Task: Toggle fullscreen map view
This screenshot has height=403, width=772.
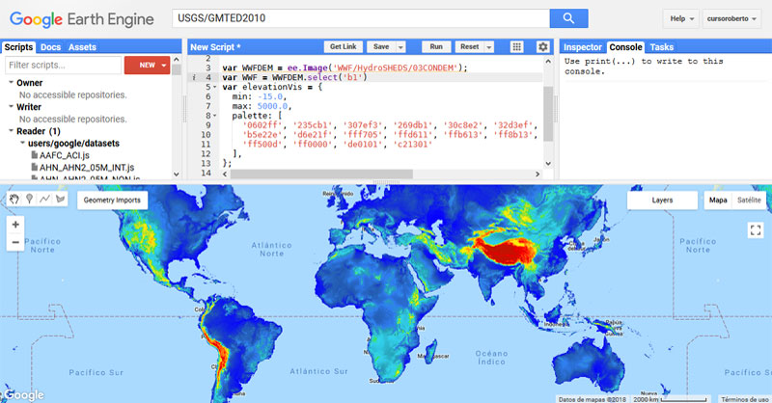Action: [x=756, y=229]
